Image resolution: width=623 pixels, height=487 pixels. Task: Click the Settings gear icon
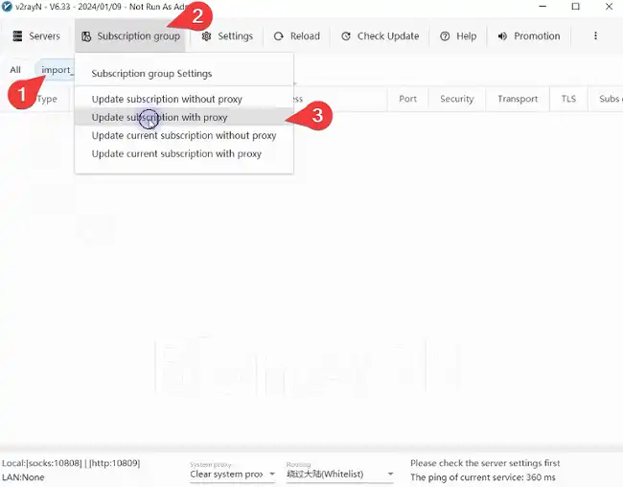pyautogui.click(x=206, y=36)
